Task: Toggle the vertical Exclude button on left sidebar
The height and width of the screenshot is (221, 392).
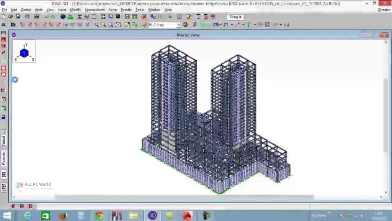Action: pos(4,158)
